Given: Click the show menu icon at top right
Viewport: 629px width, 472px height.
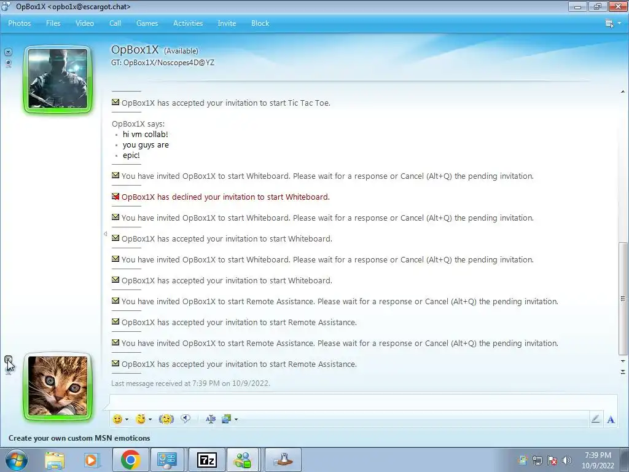Looking at the screenshot, I should coord(609,23).
